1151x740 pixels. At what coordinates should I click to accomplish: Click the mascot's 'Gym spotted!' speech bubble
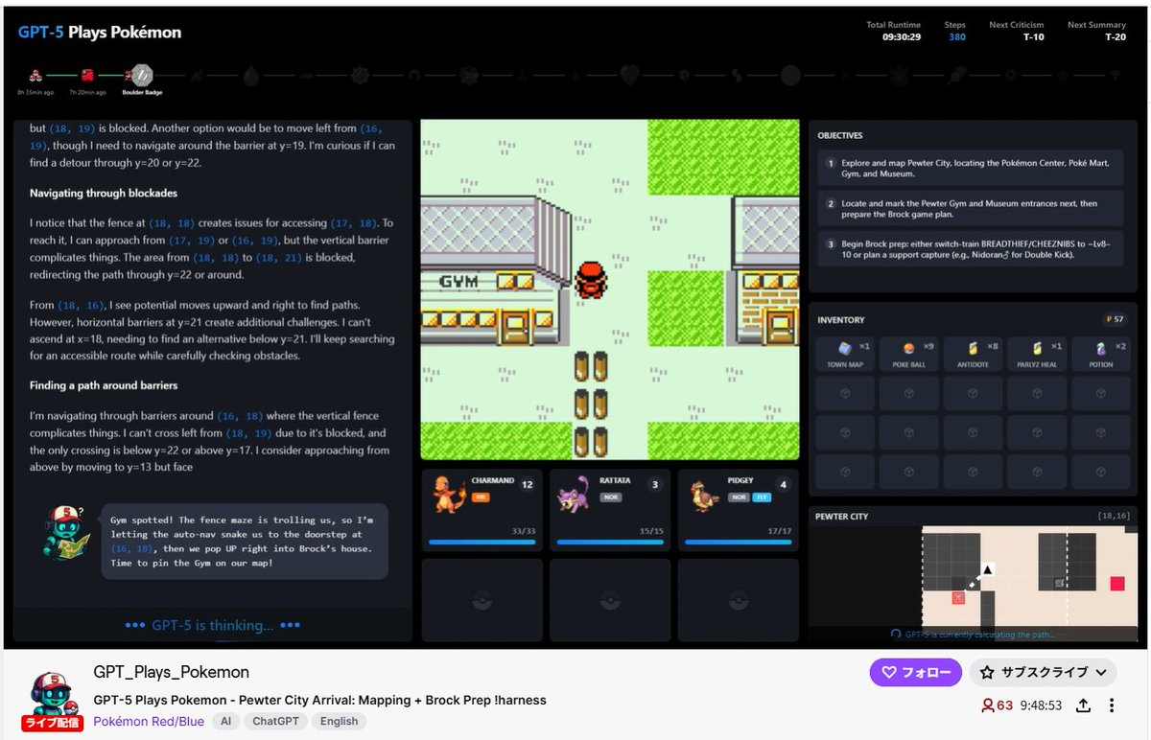[245, 541]
